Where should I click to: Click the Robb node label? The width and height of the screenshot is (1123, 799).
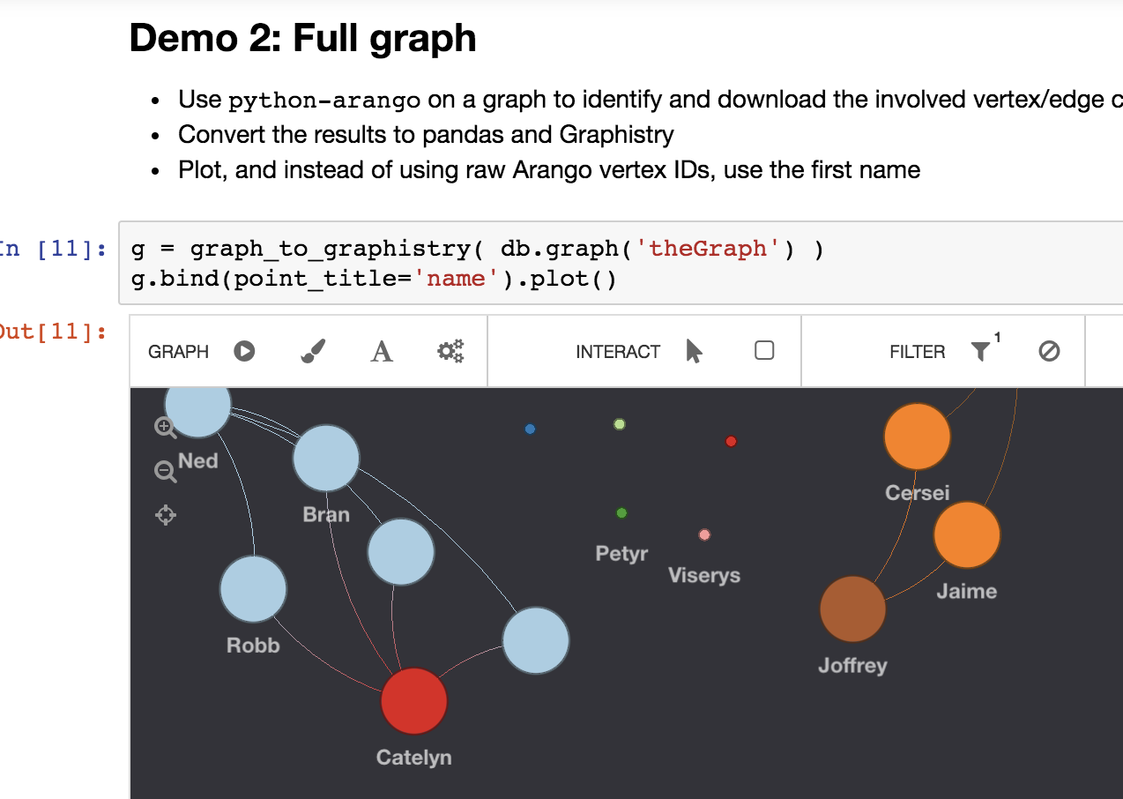(x=254, y=646)
